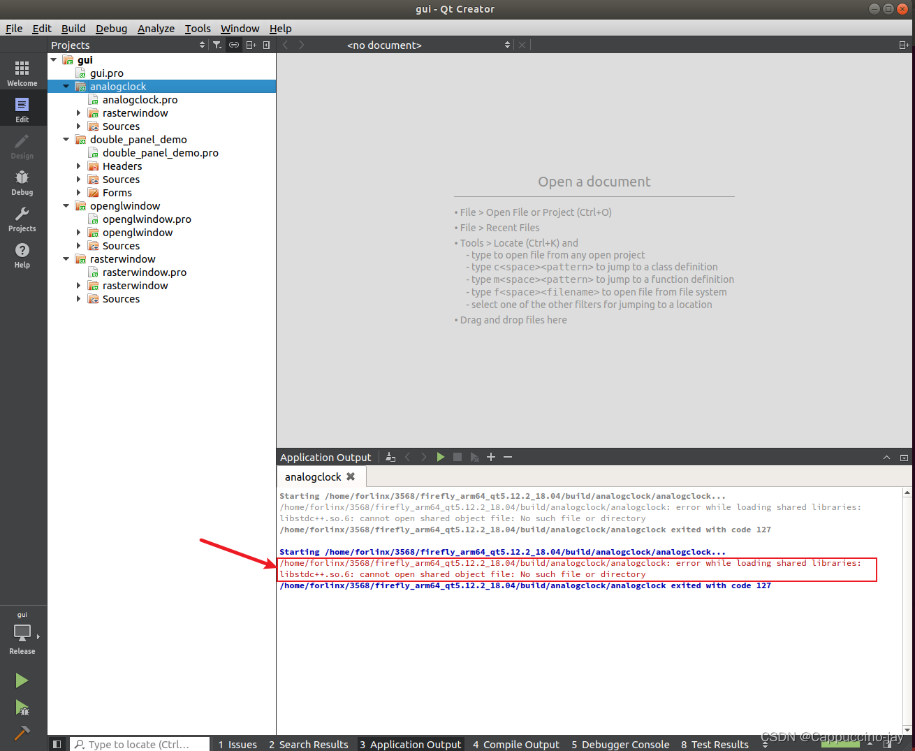Open the Tools menu
Image resolution: width=915 pixels, height=751 pixels.
click(198, 29)
